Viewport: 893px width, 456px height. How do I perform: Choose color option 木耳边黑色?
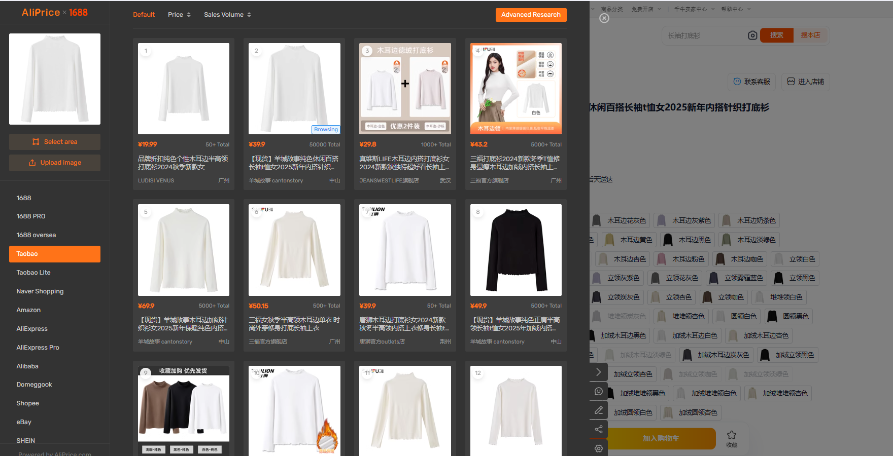point(688,240)
